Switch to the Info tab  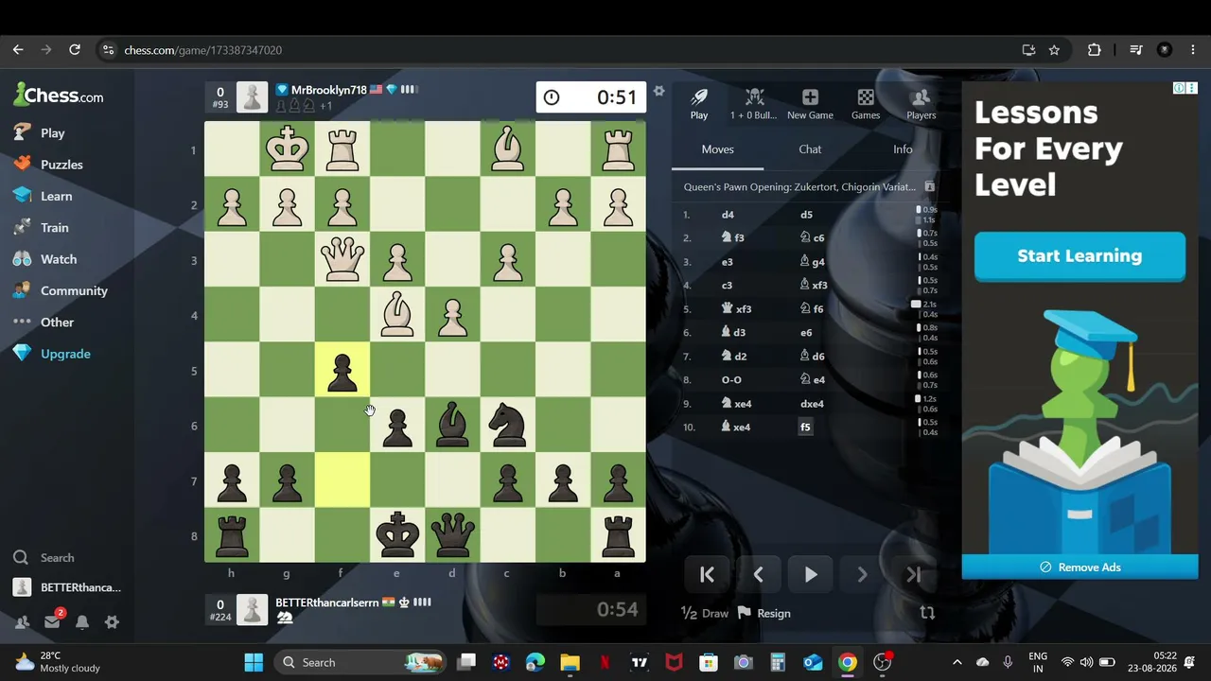tap(903, 149)
